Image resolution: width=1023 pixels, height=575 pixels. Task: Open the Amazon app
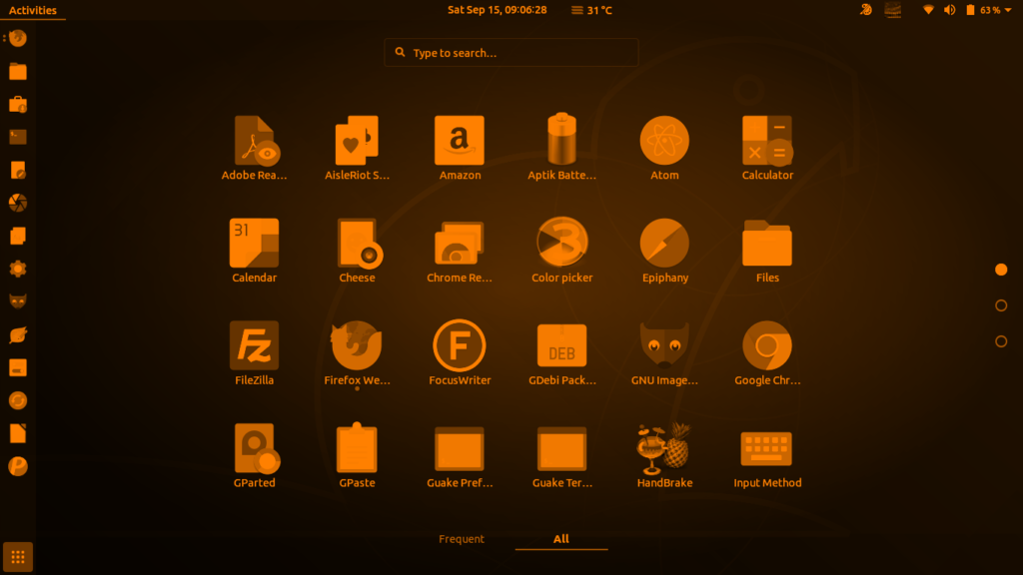[460, 148]
